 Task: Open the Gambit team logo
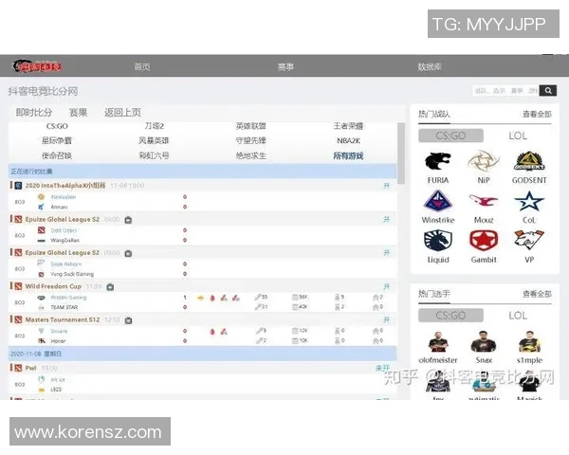click(x=484, y=241)
